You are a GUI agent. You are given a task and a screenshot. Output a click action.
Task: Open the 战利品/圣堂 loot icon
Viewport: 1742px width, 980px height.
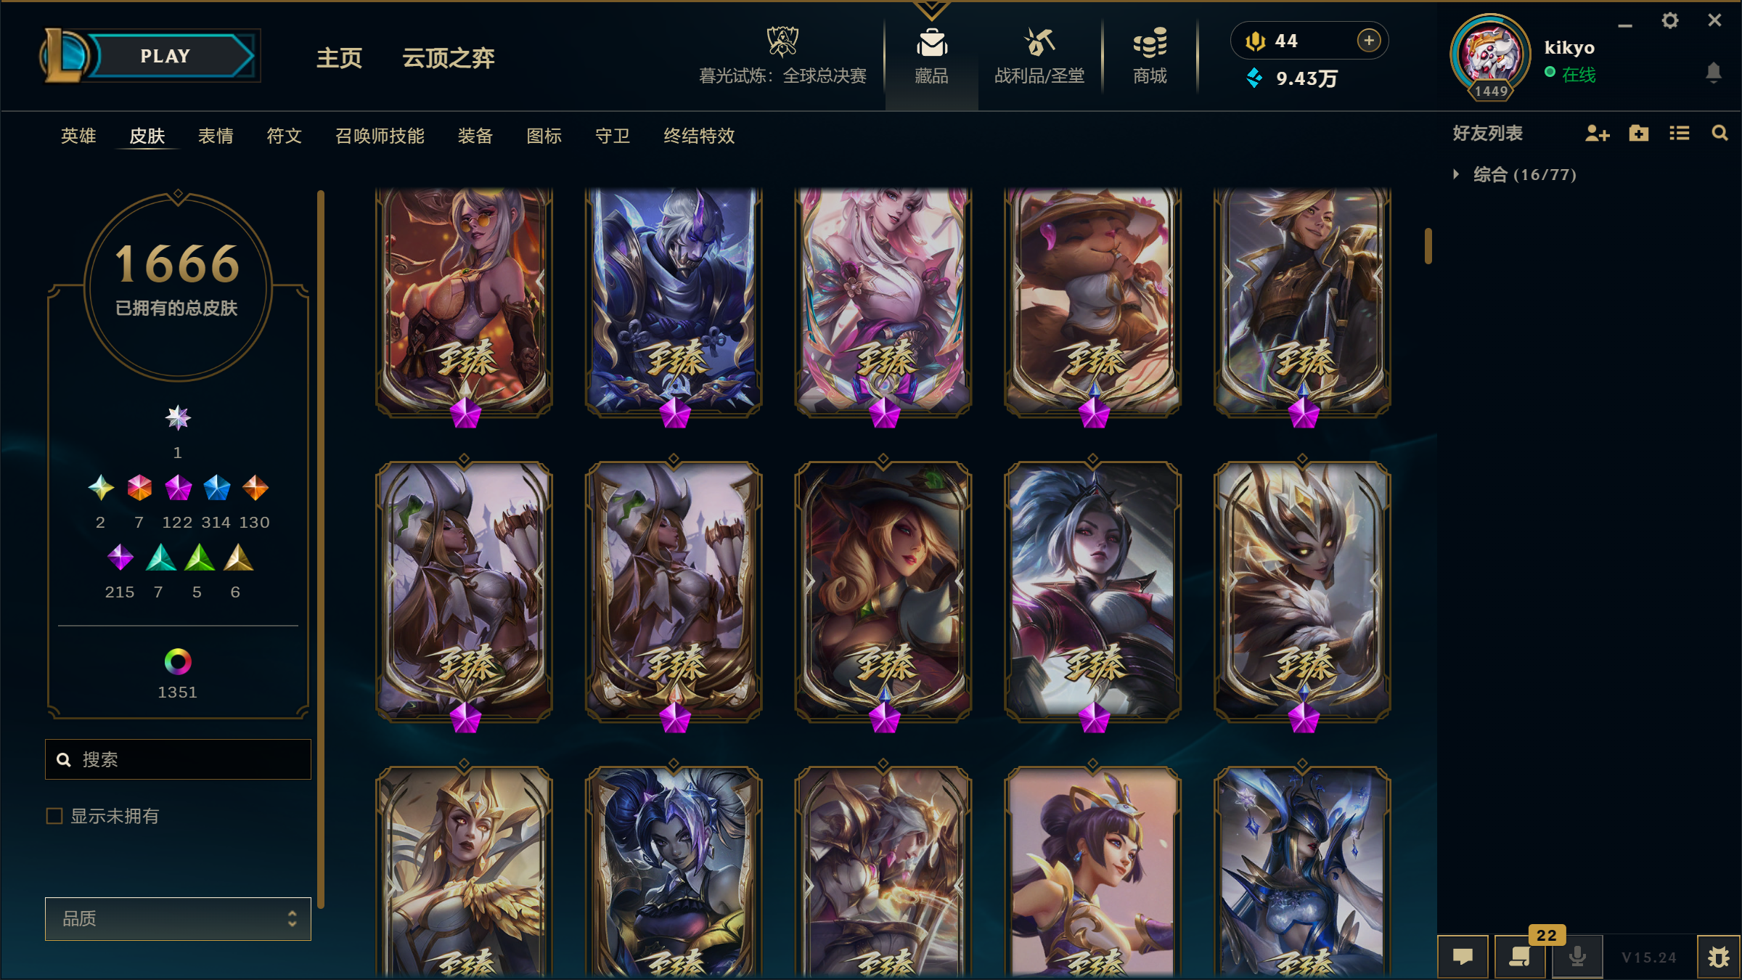pos(1039,42)
